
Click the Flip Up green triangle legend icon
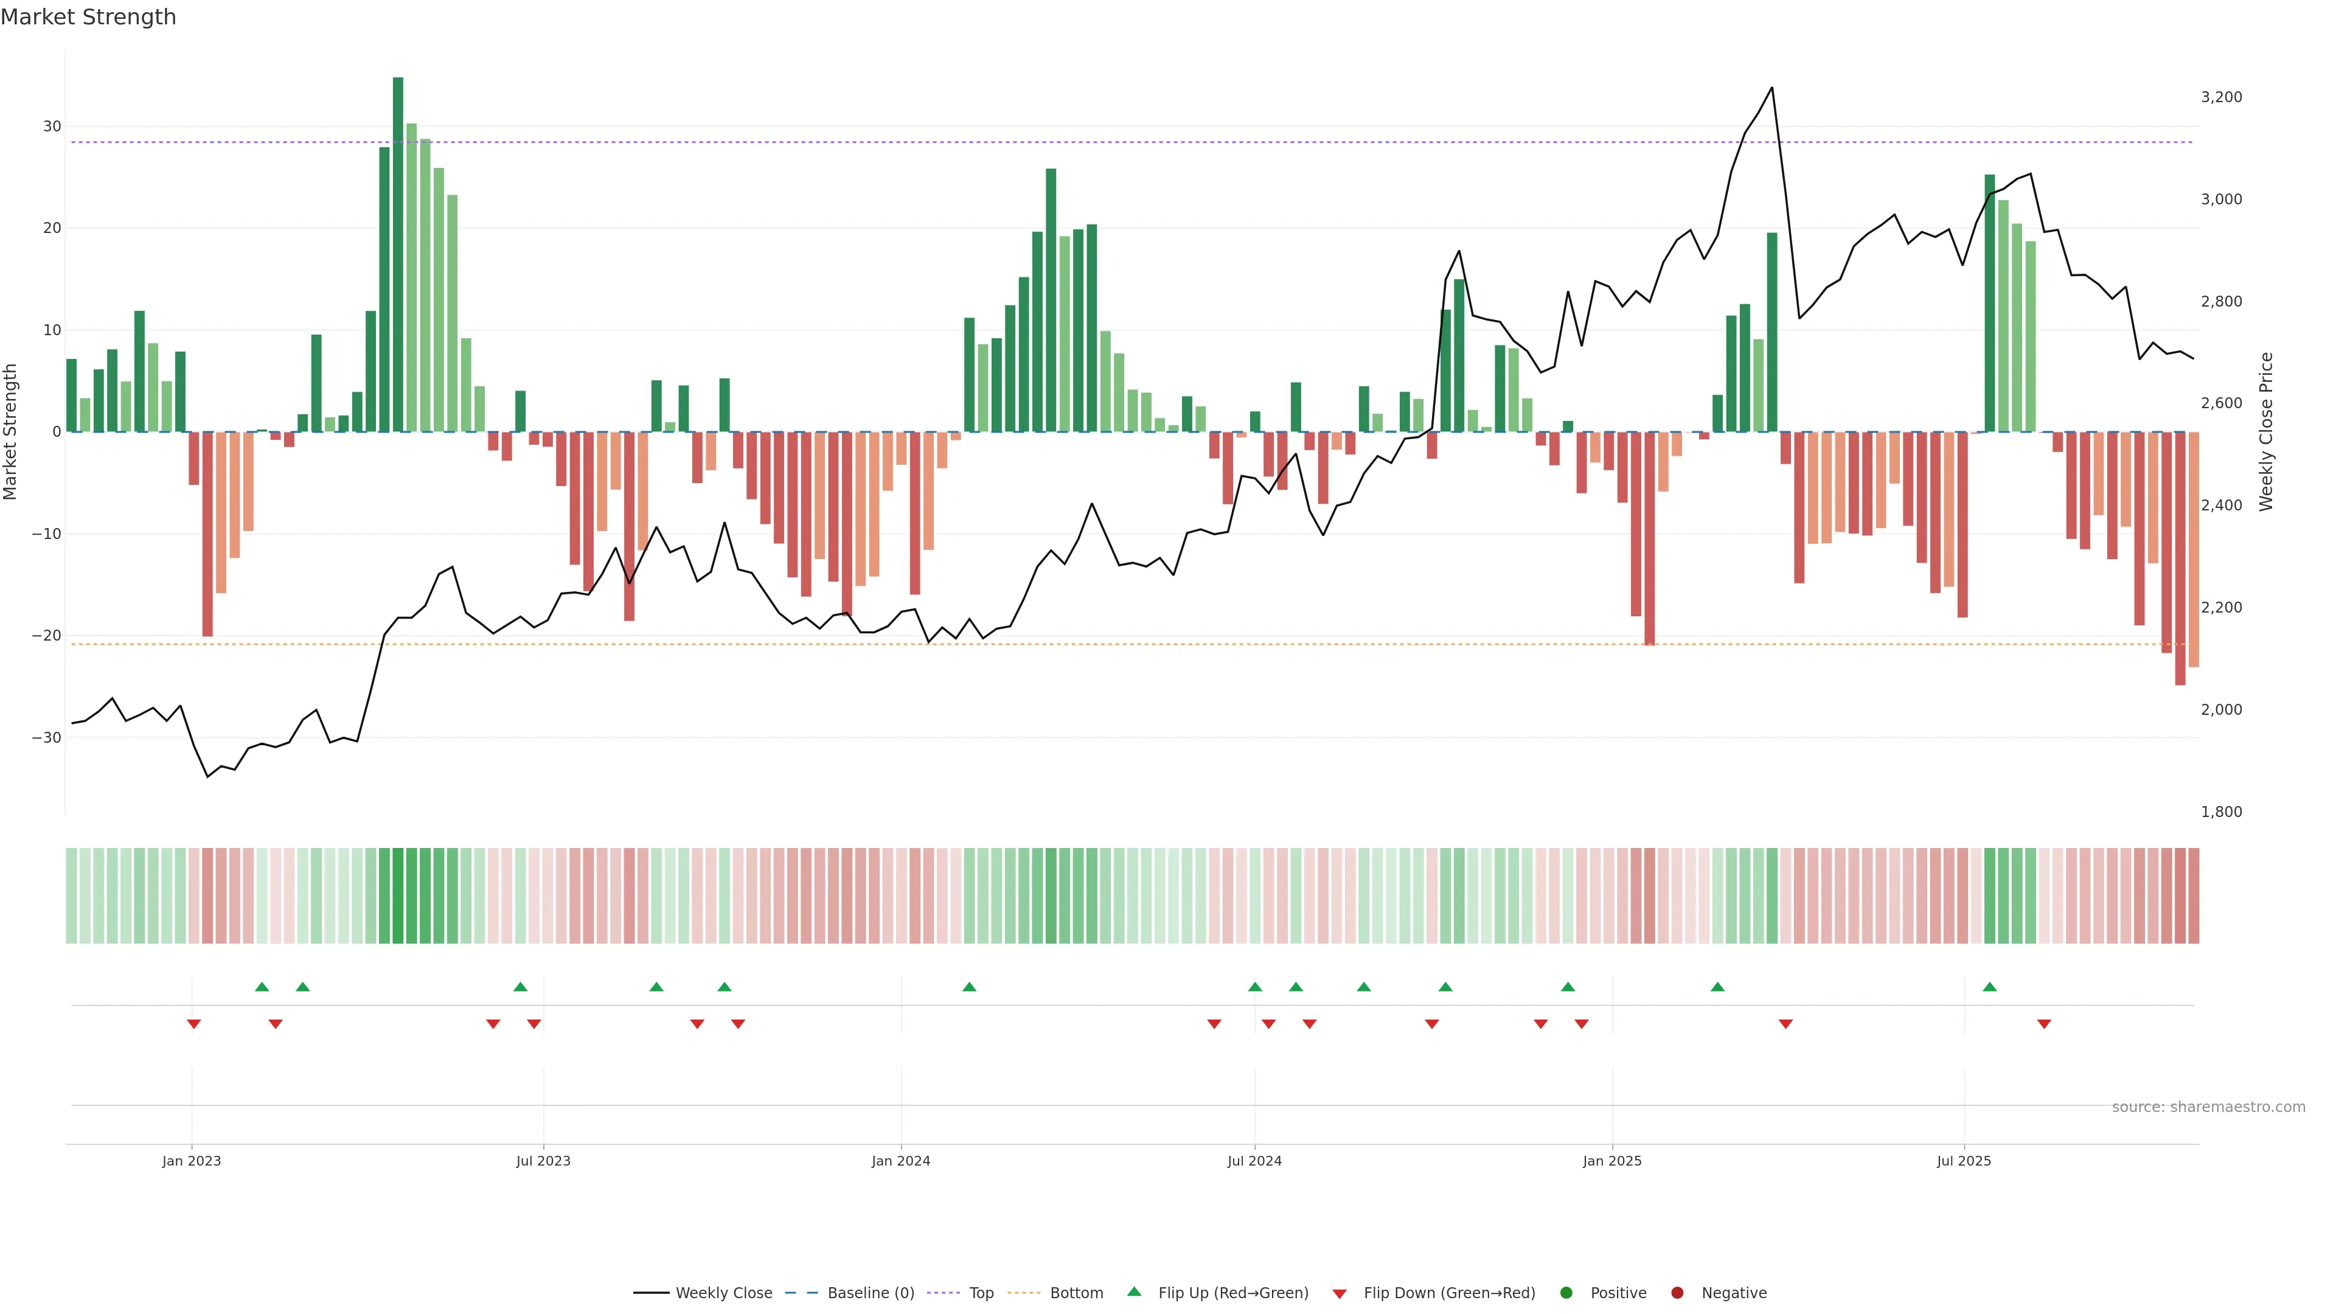click(x=1133, y=1292)
